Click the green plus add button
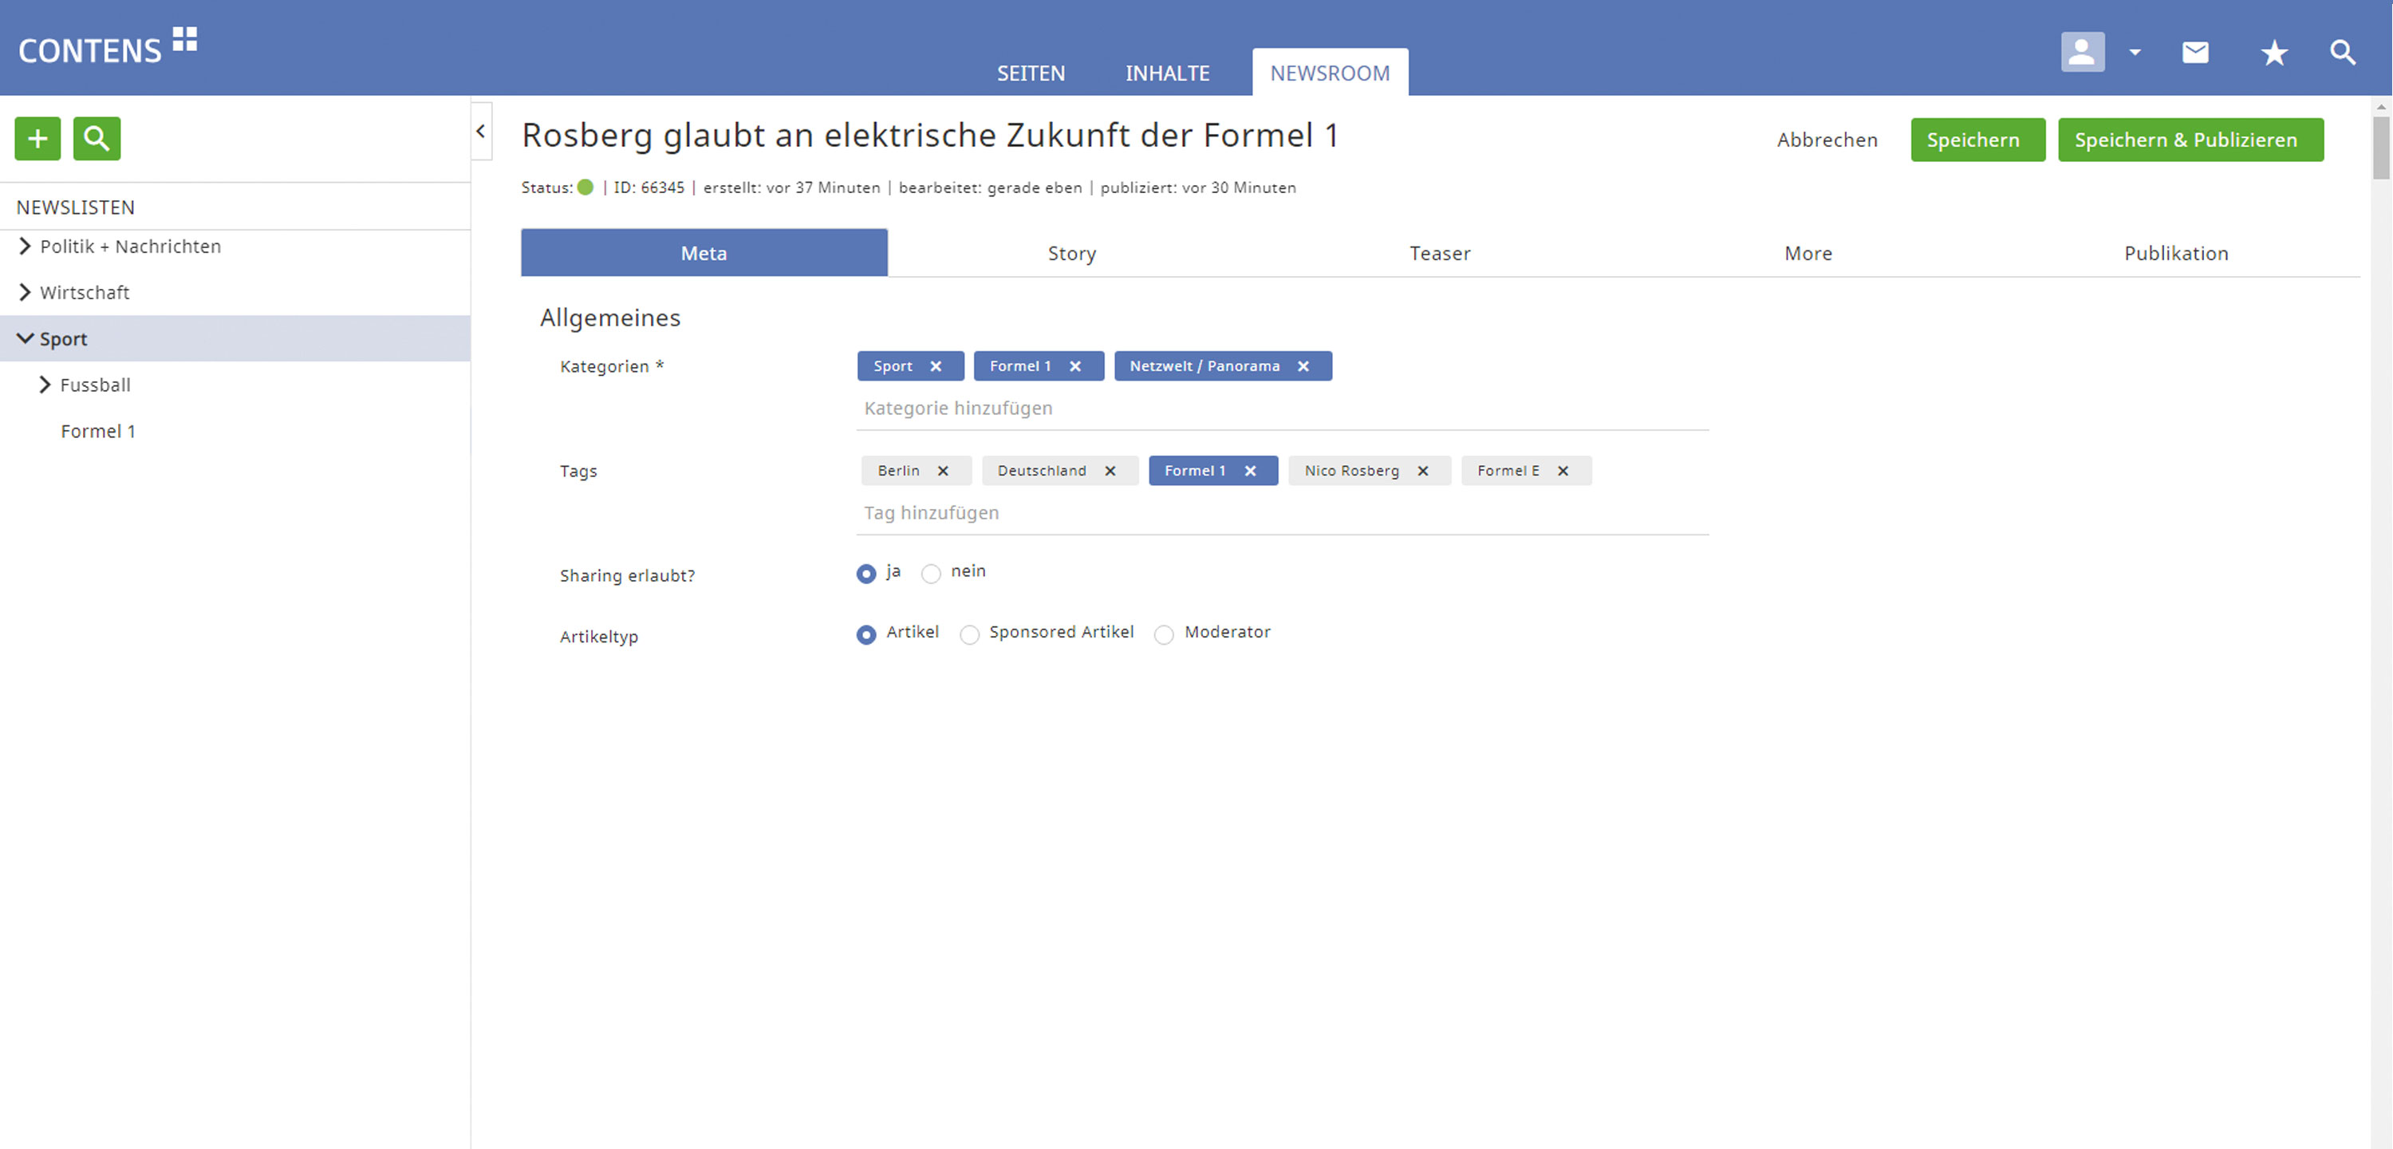This screenshot has height=1149, width=2393. pos(37,139)
